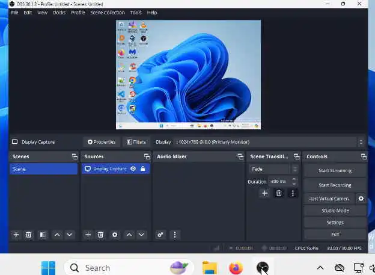Click the Display Capture source monitor icon
Image resolution: width=375 pixels, height=275 pixels.
[88, 168]
